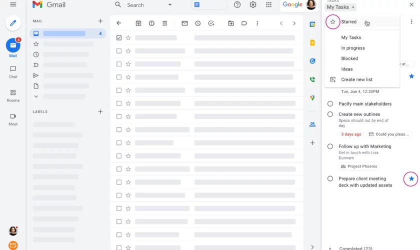Click the plus to get add-ons
The width and height of the screenshot is (420, 250).
tap(312, 143)
